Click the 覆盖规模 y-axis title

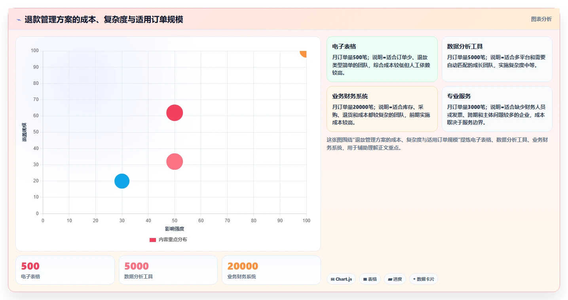(25, 132)
